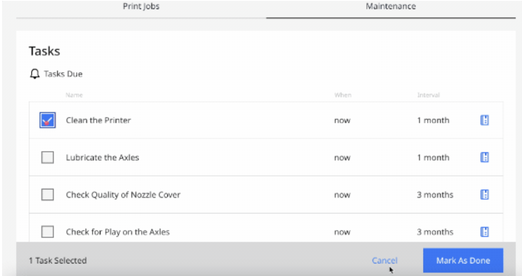Tick the Check for Play on the Axles checkbox
The width and height of the screenshot is (522, 276).
point(48,232)
